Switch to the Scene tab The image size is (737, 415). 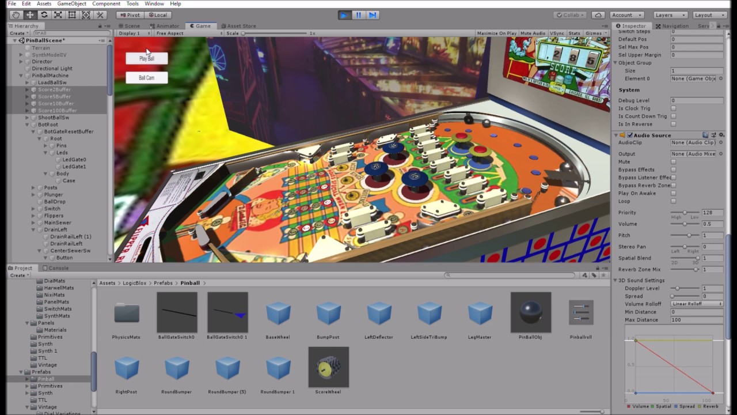[x=129, y=26]
